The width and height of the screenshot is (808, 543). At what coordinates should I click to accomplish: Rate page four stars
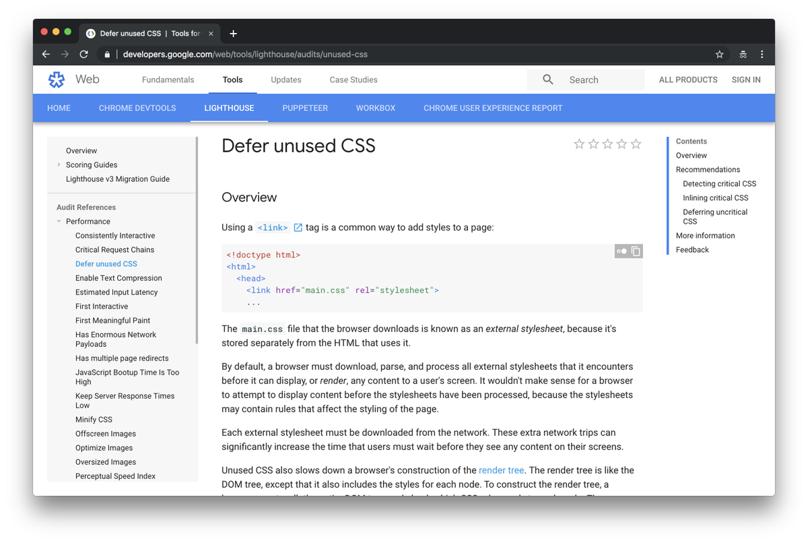tap(621, 143)
